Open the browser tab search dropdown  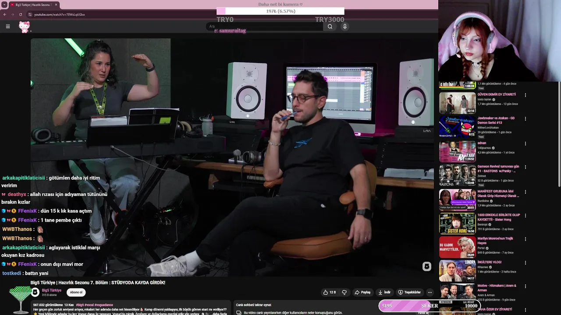pos(4,4)
